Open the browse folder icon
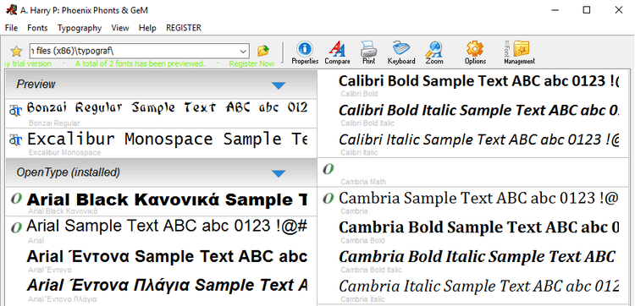The width and height of the screenshot is (635, 306). pos(263,51)
